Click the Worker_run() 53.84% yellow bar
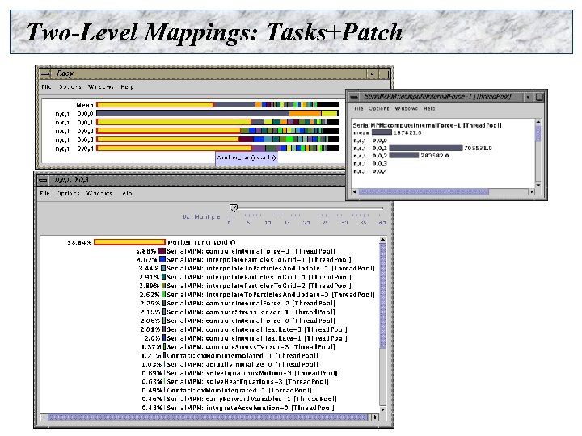This screenshot has height=436, width=582. (x=129, y=242)
